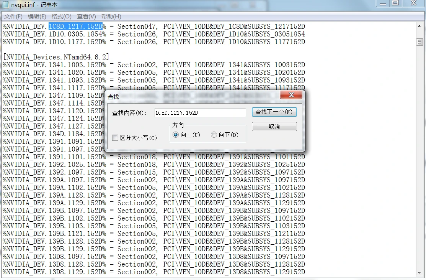This screenshot has width=426, height=280.
Task: Minimize the Notepad window
Action: coord(383,3)
